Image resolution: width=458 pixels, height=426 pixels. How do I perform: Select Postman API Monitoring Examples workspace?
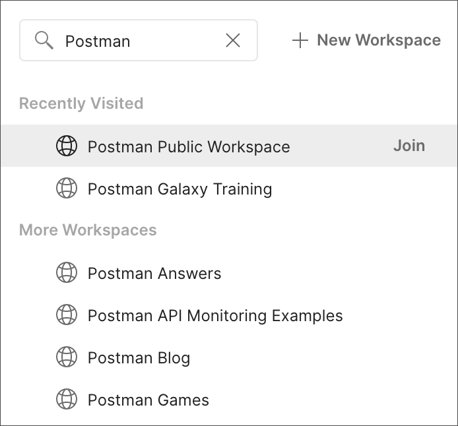[x=215, y=316]
